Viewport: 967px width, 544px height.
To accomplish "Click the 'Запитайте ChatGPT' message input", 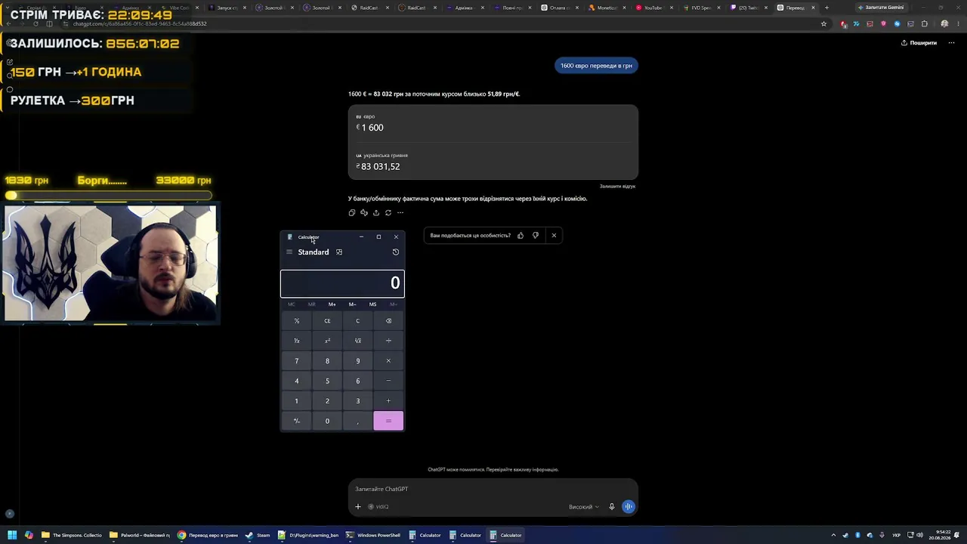I will [x=493, y=489].
